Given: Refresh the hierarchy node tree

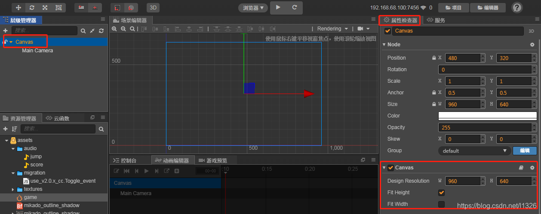Looking at the screenshot, I should click(x=101, y=31).
